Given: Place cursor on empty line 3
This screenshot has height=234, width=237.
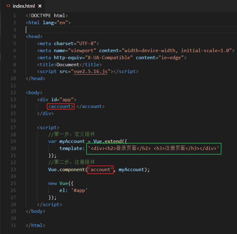Looking at the screenshot, I should 92,30.
